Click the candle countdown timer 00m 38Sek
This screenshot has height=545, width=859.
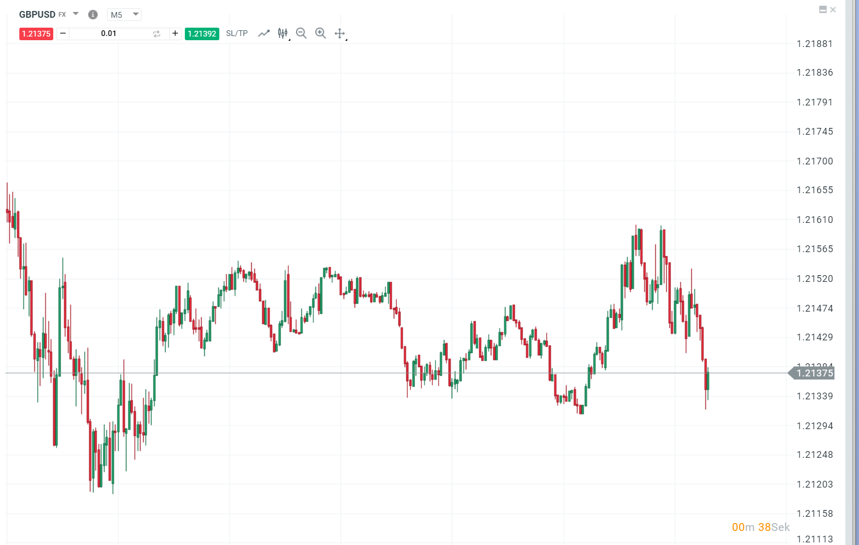[760, 527]
